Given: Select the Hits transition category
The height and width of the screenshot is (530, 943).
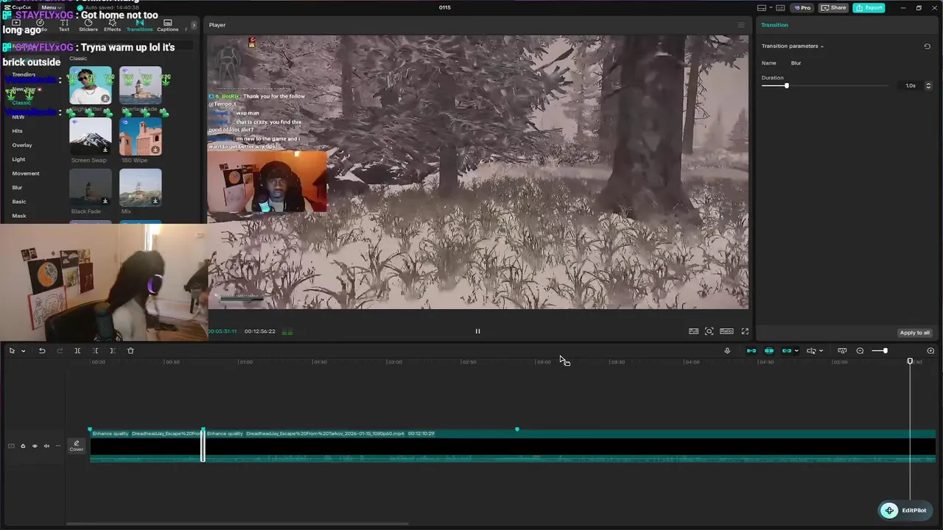Looking at the screenshot, I should [x=18, y=131].
